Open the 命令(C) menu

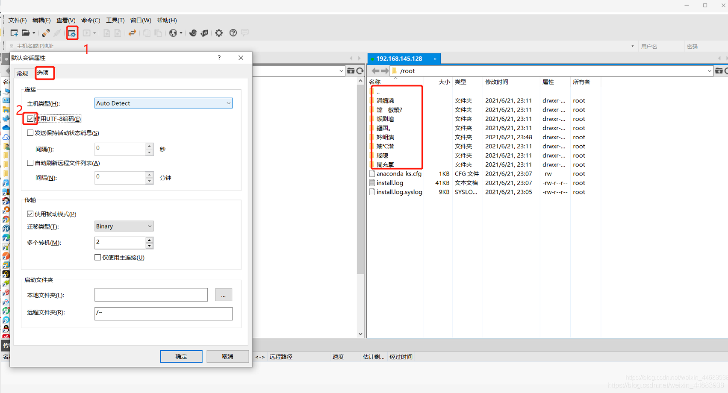tap(91, 20)
